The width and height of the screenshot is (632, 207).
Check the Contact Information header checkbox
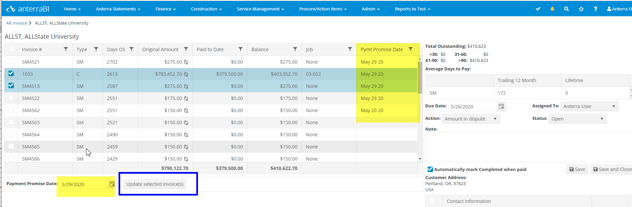(432, 201)
